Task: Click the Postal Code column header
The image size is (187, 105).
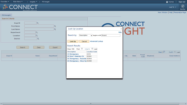Action: tap(142, 56)
